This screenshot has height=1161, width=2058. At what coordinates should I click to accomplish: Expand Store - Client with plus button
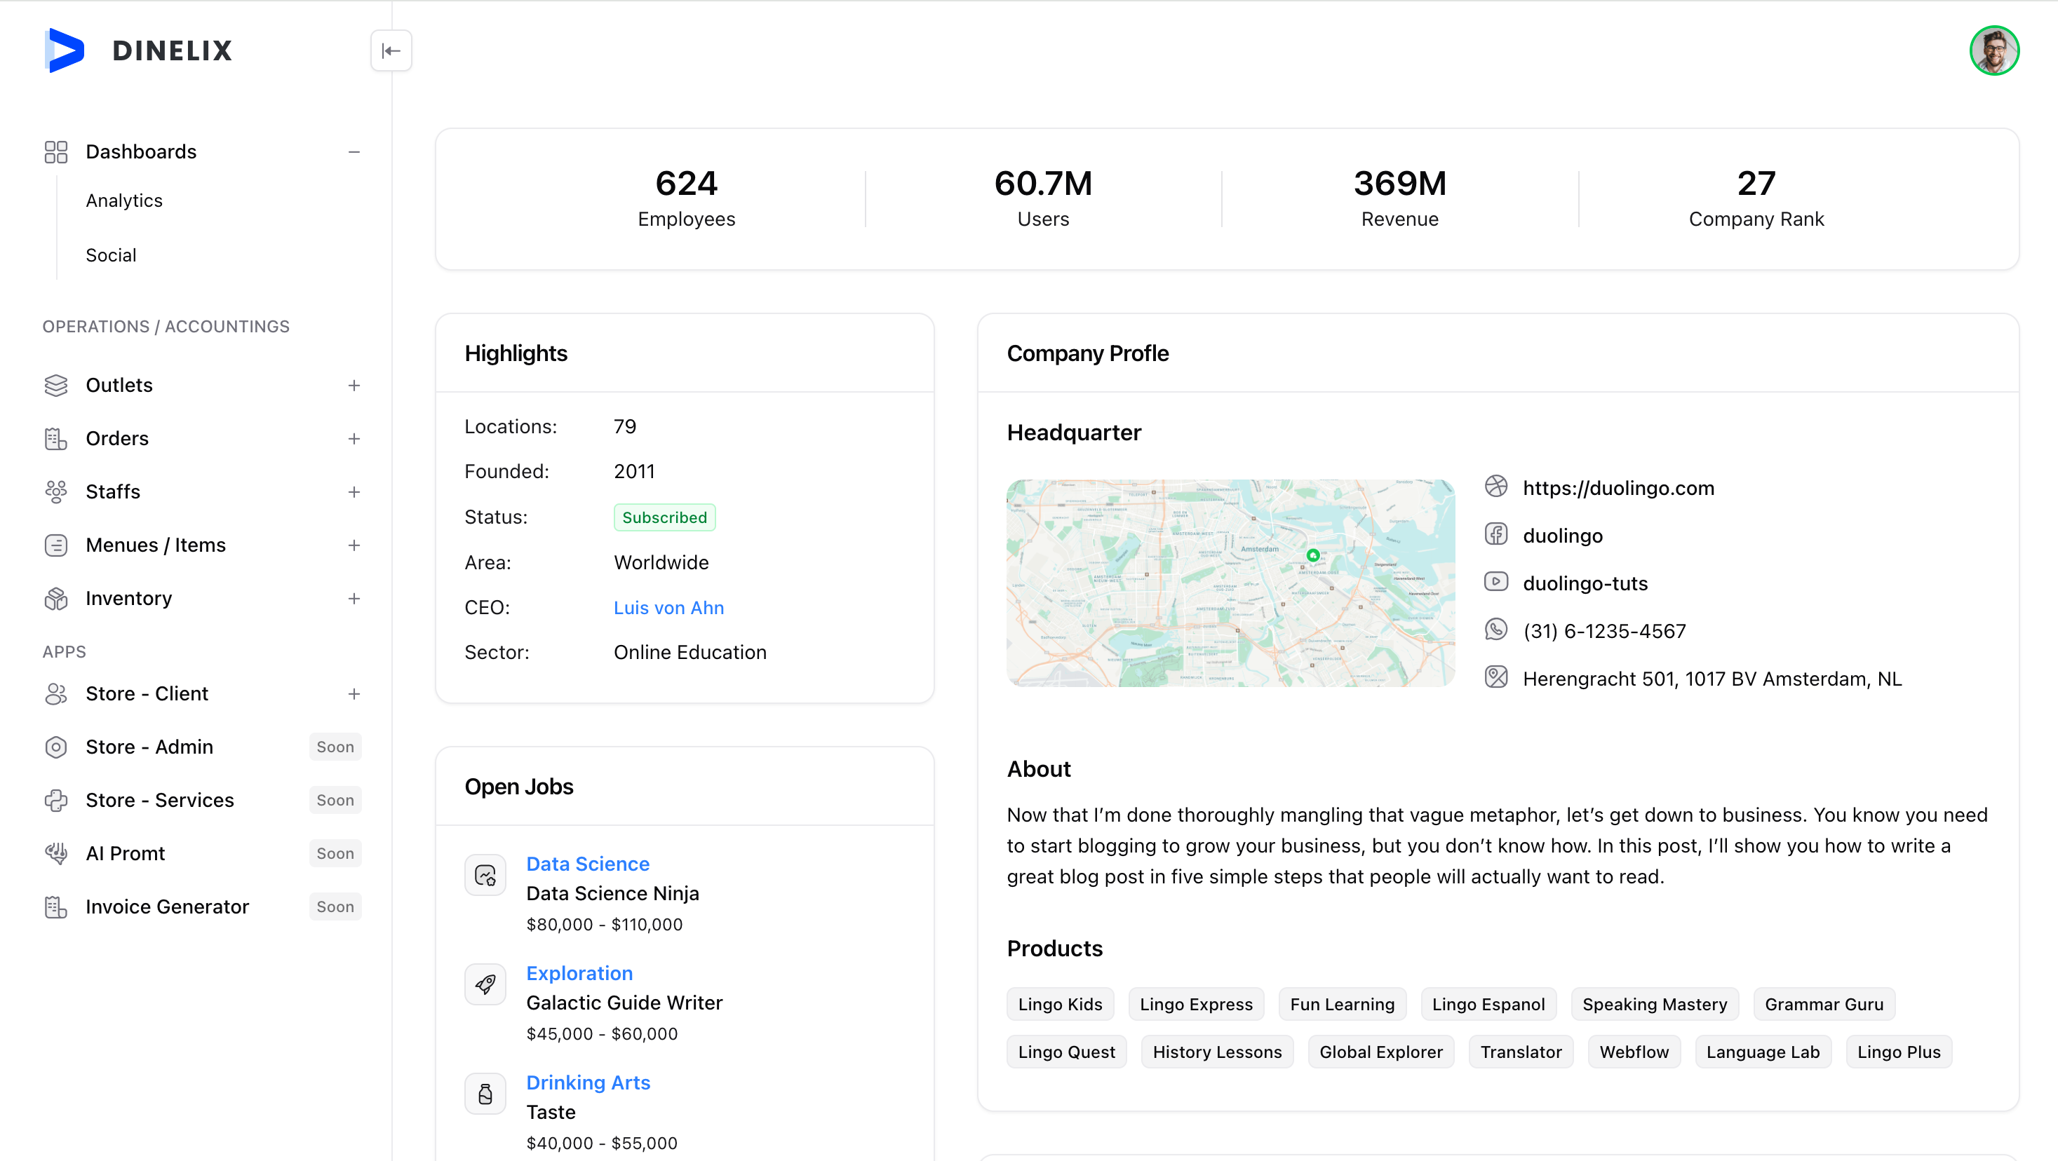(x=354, y=694)
